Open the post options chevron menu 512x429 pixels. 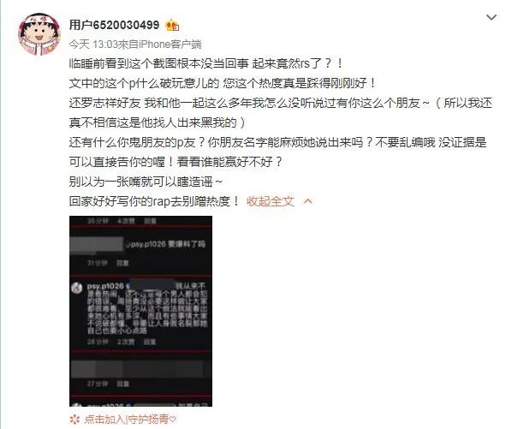[x=491, y=17]
